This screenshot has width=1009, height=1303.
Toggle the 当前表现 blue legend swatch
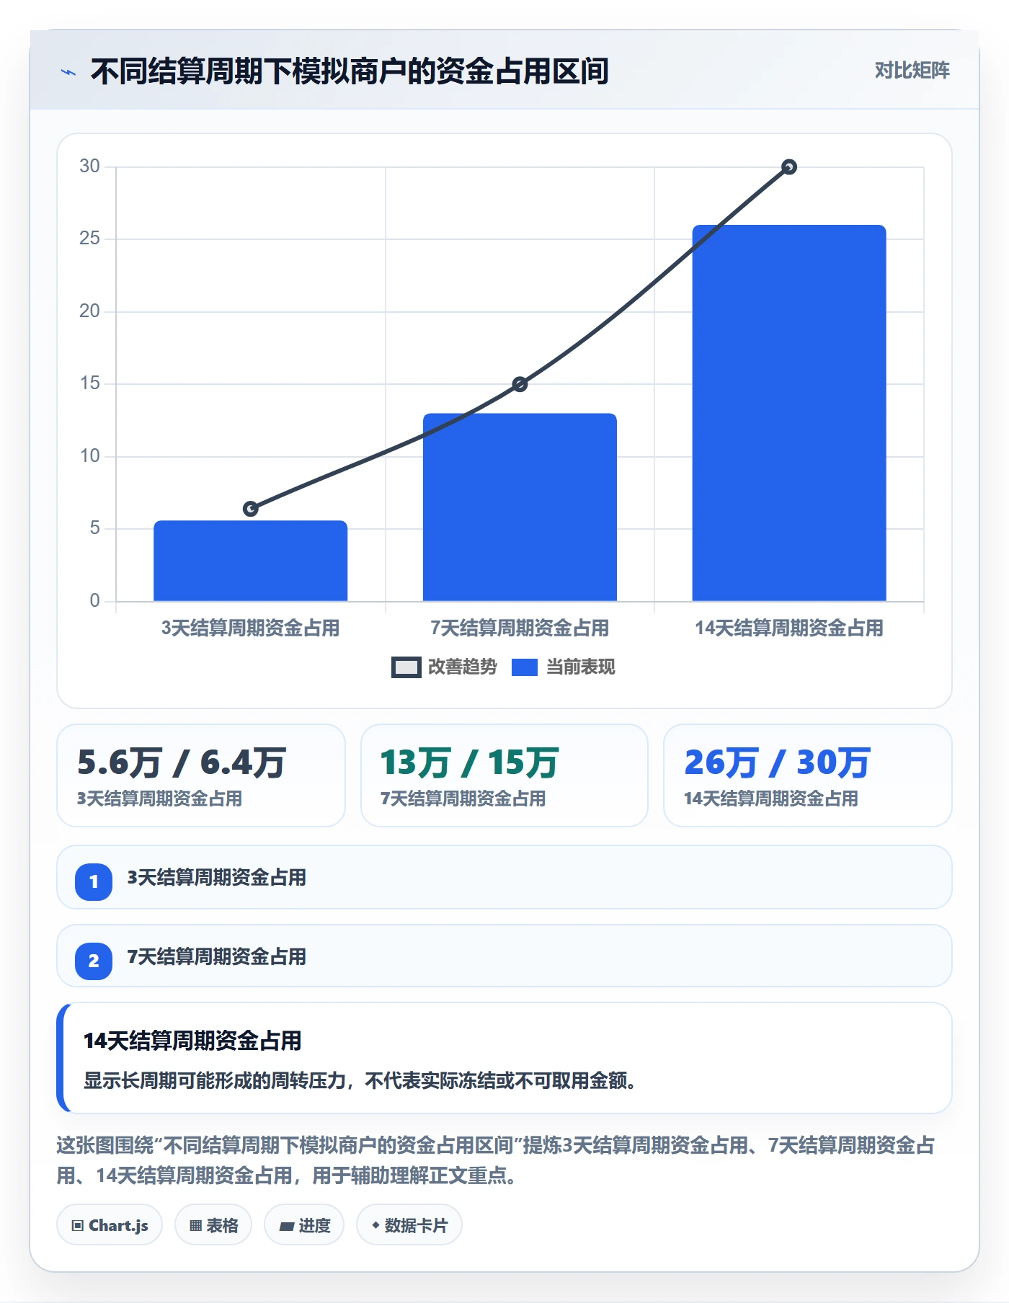524,667
